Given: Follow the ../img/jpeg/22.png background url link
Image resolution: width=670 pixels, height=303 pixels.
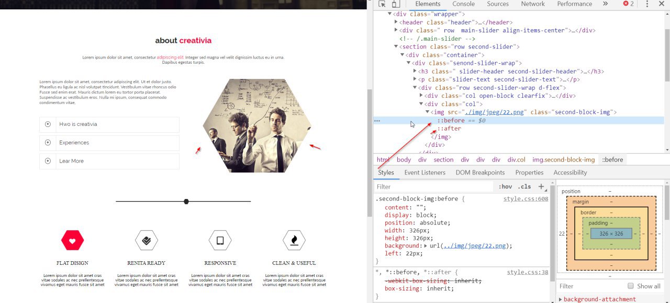Looking at the screenshot, I should coord(475,246).
